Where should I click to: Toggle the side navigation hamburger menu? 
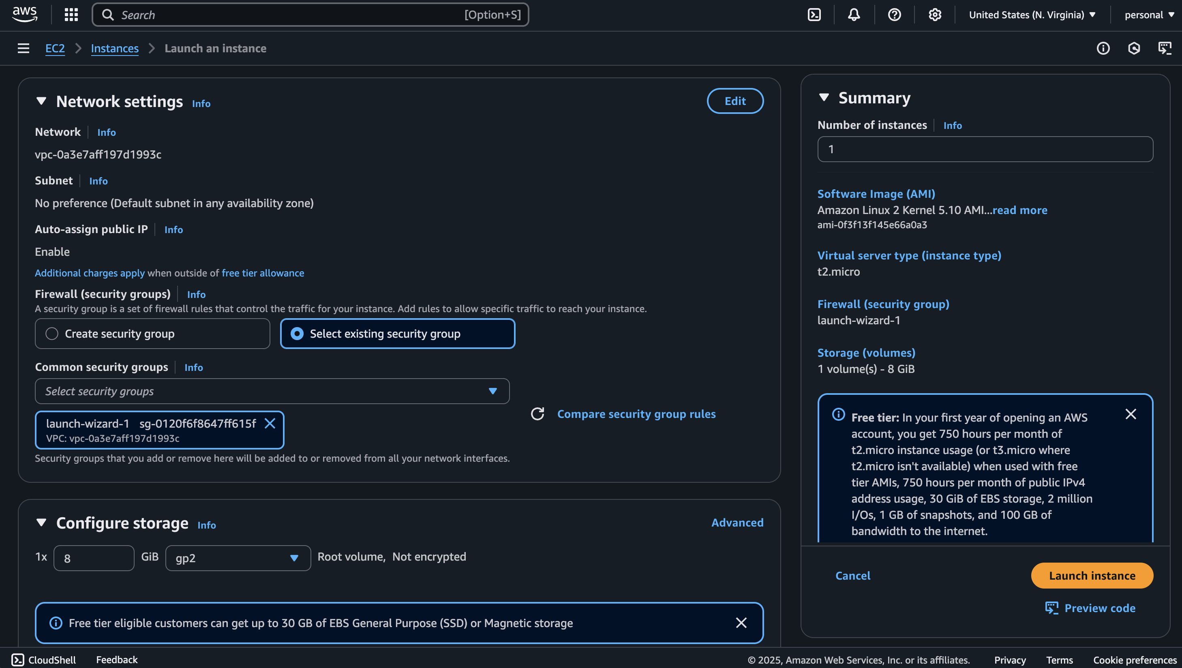coord(24,48)
